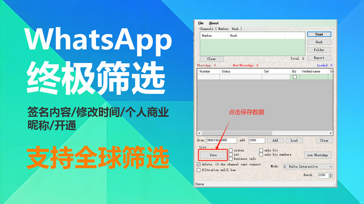This screenshot has height=204, width=364.
Task: Click the non WhatsApp button
Action: 318,155
